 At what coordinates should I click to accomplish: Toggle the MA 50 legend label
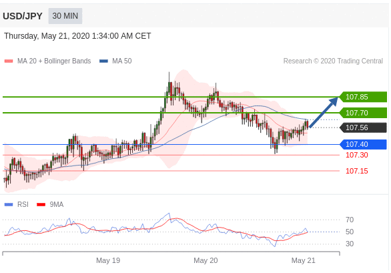coord(121,61)
